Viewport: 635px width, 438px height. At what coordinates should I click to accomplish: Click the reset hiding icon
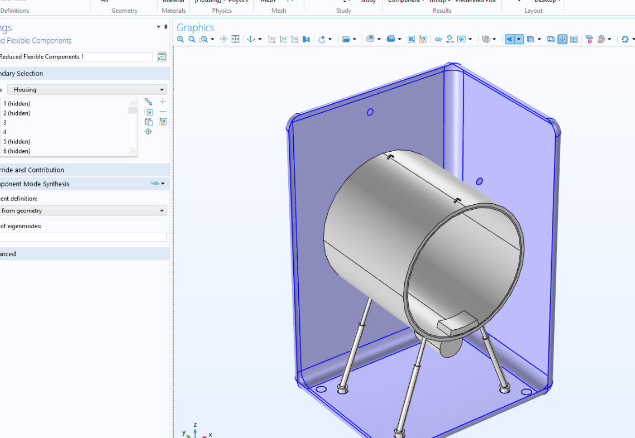click(x=450, y=39)
